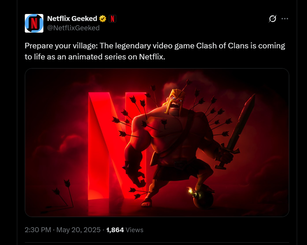Click the word Views beside the count
This screenshot has width=307, height=245.
[135, 230]
